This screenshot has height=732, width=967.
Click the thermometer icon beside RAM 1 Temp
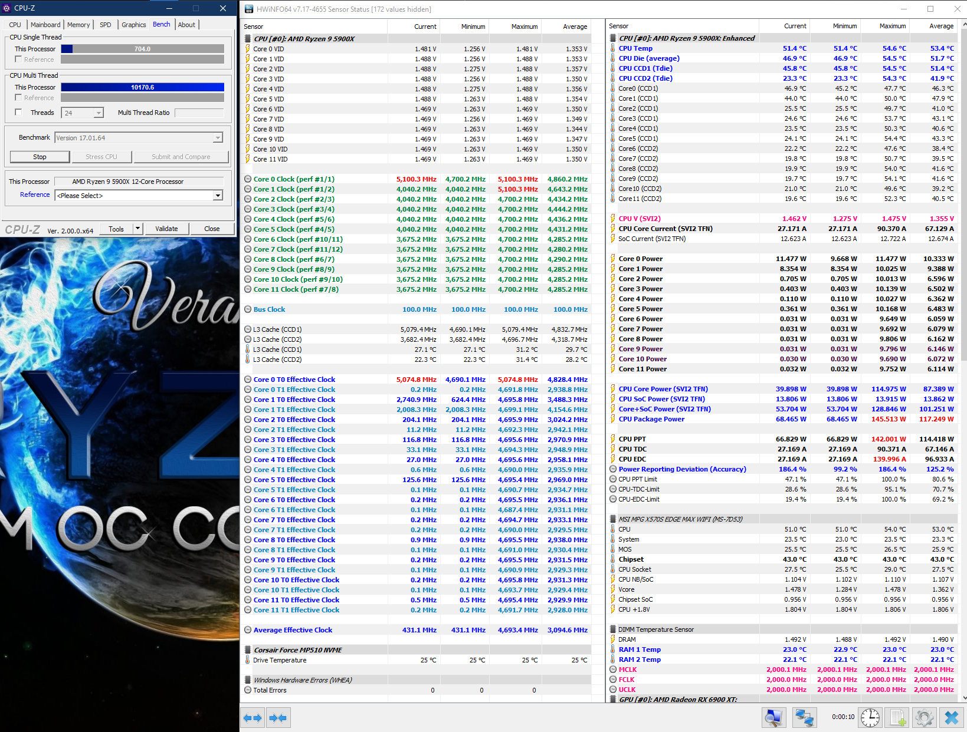613,649
